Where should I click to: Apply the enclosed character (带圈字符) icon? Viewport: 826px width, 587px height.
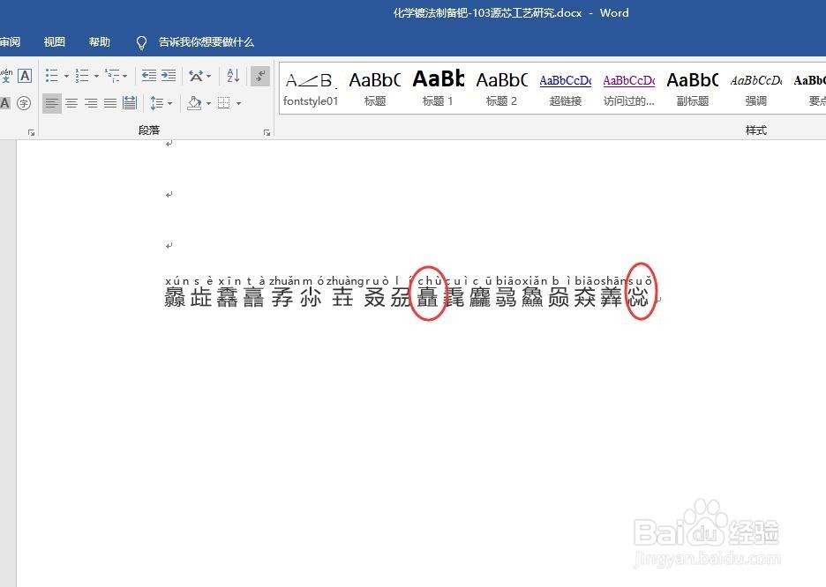click(25, 103)
